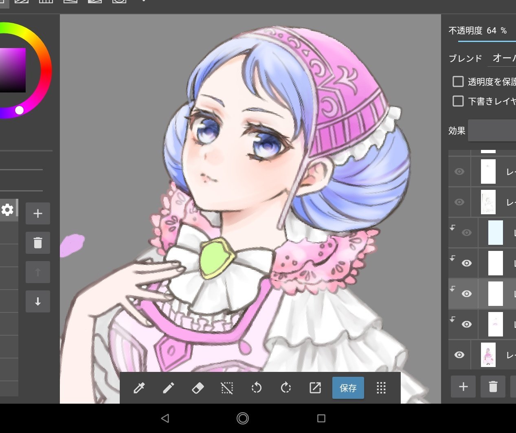Select the light blue layer thumbnail
516x433 pixels.
[x=496, y=233]
